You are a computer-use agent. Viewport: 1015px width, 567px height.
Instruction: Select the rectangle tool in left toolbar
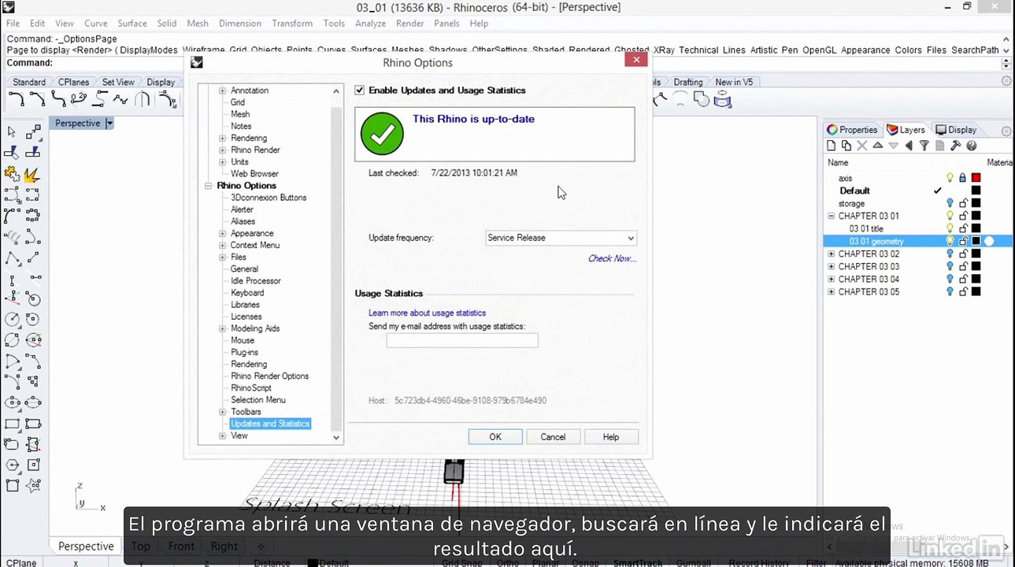(12, 423)
